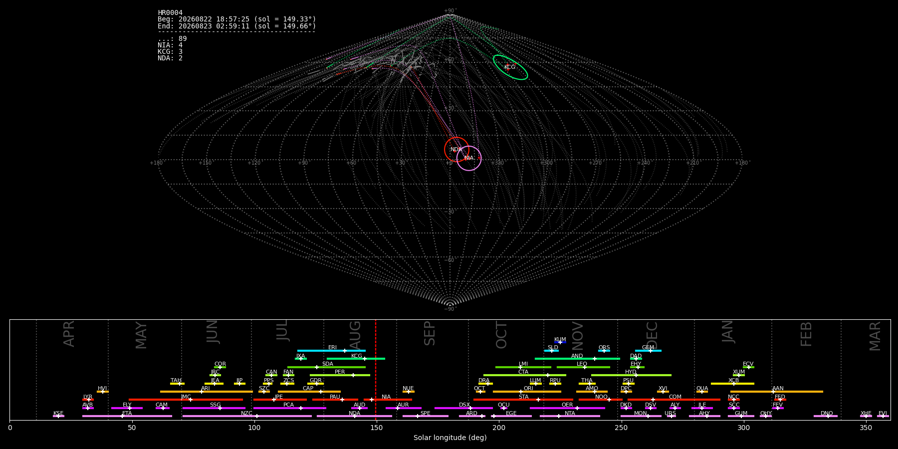Viewport: 898px width, 449px height.
Task: Select the pink NZC shower bar
Action: 247,416
